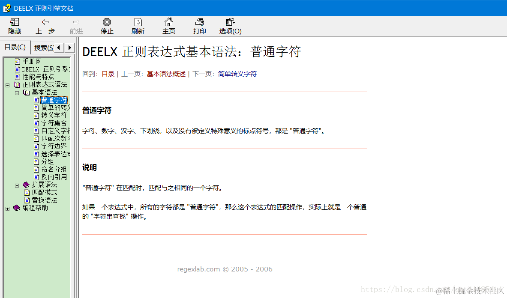
Task: Select the 性能与特点 topic
Action: tap(38, 77)
